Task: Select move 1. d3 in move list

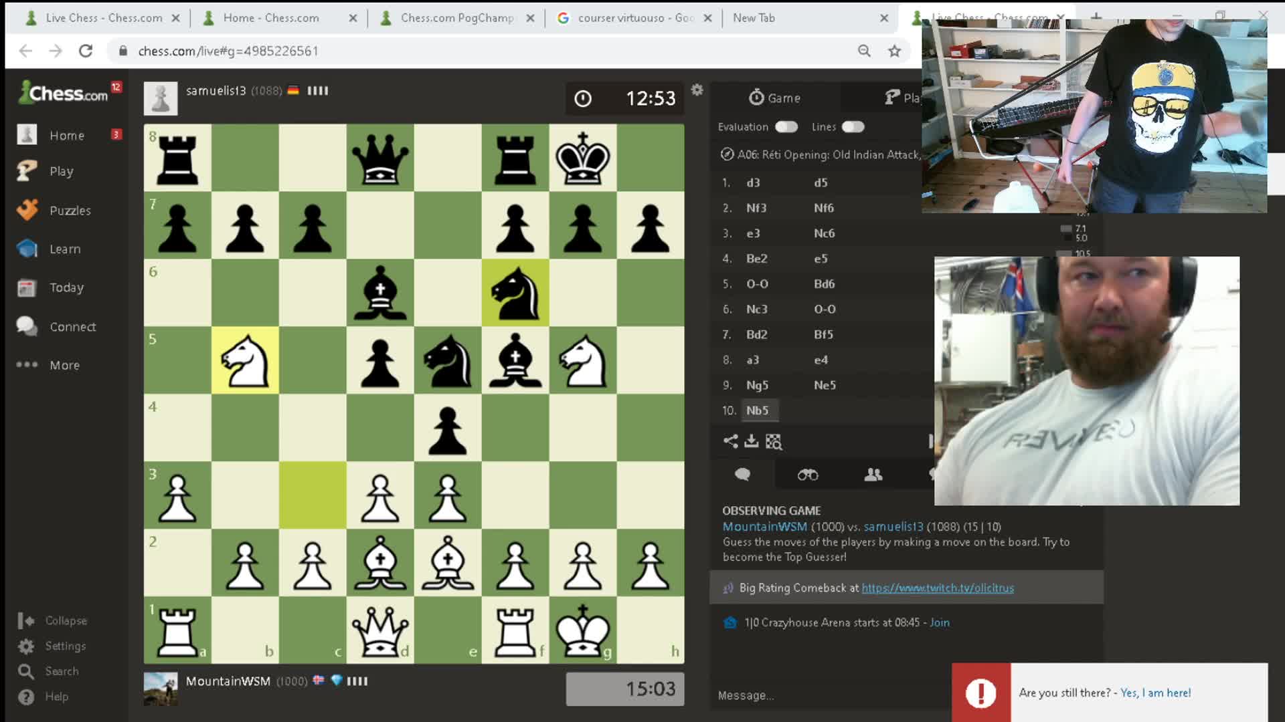Action: (754, 183)
